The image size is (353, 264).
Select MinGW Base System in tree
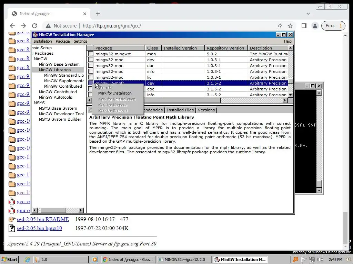pos(59,64)
